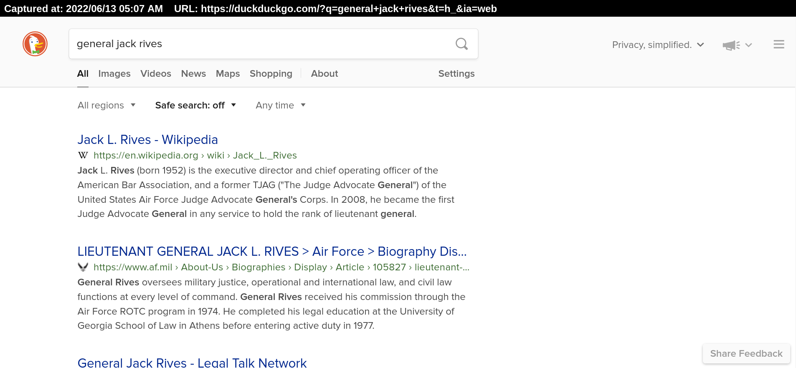Open the Jack L. Rives - Wikipedia result
Screen dimensions: 796x368
[148, 139]
